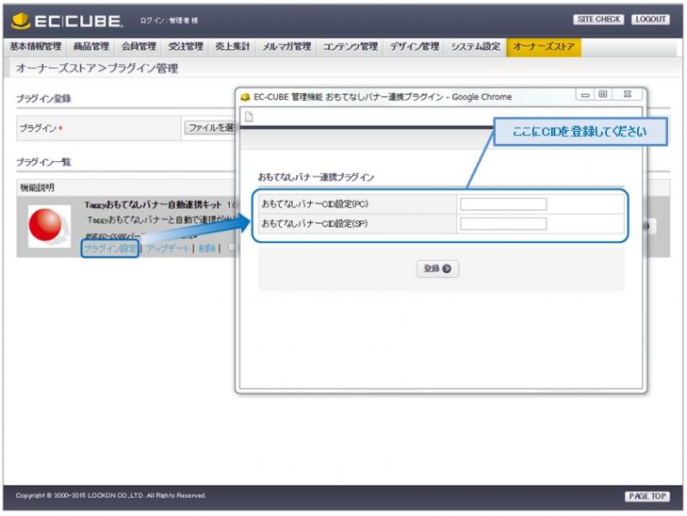687x516 pixels.
Task: Maximize the Google Chrome popup window
Action: click(603, 94)
